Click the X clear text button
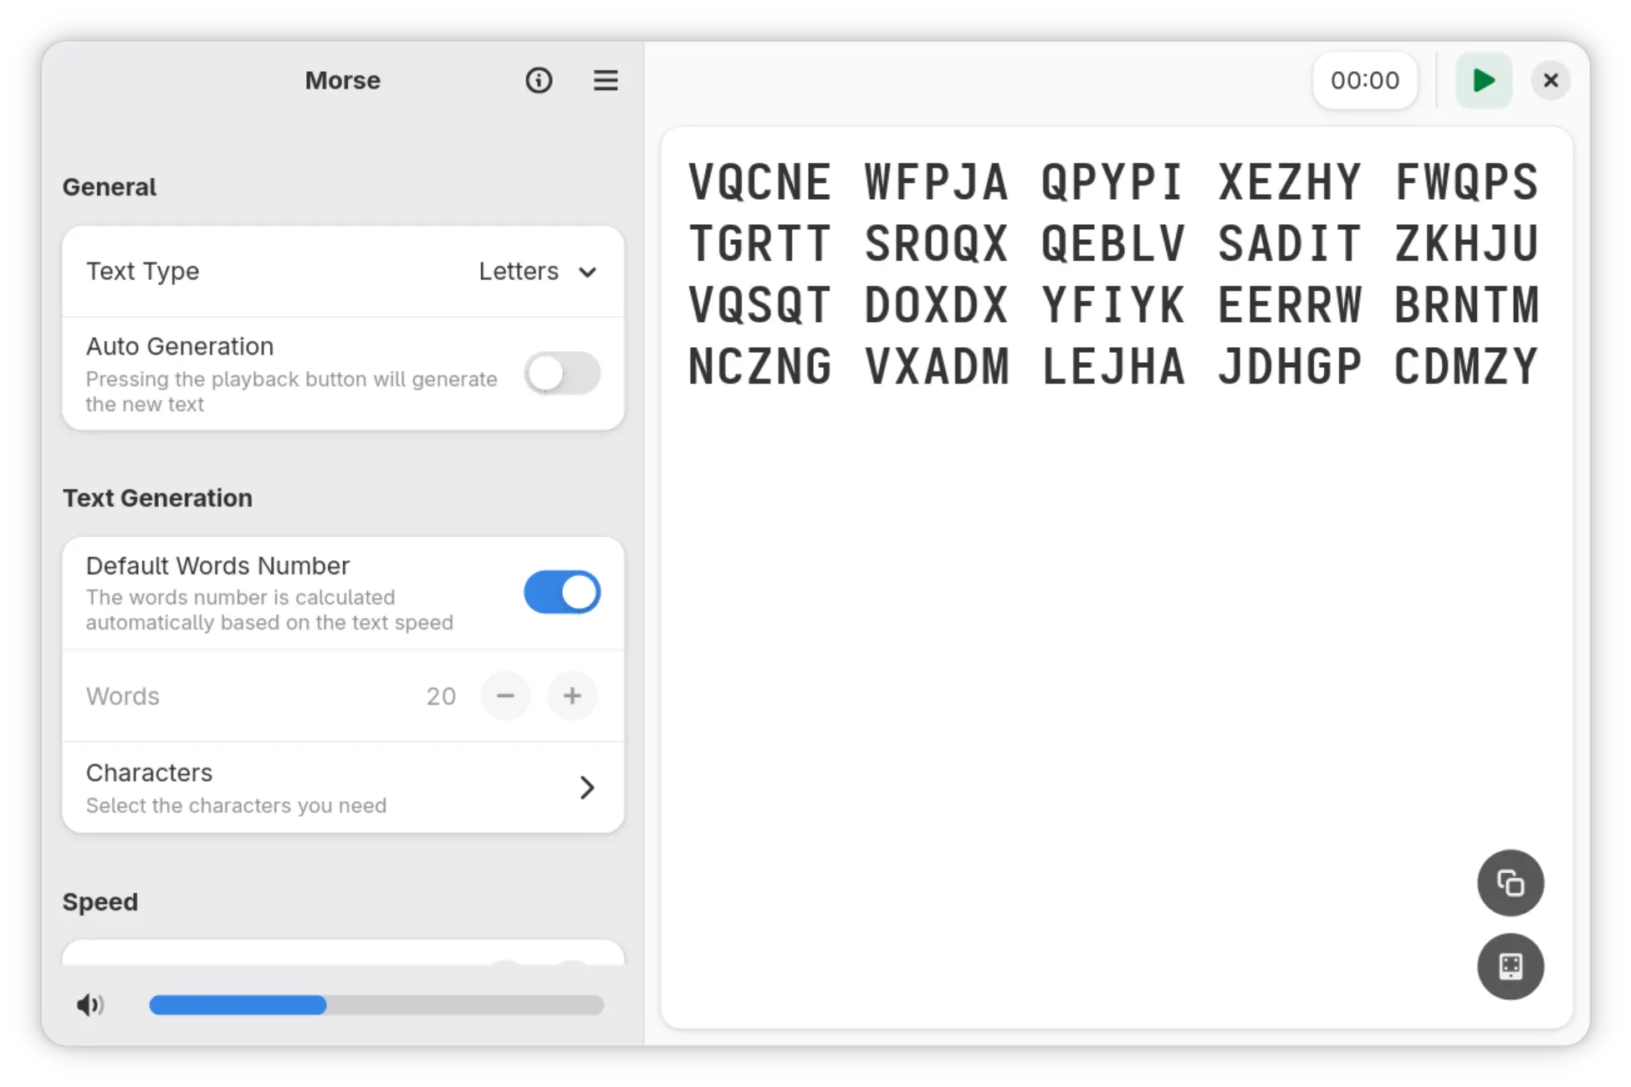 coord(1550,80)
